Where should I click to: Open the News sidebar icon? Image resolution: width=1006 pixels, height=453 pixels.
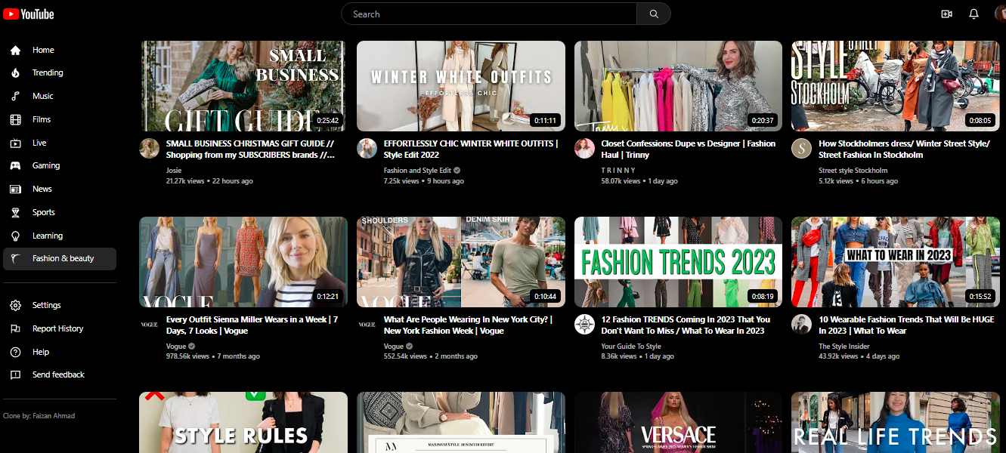(x=15, y=189)
